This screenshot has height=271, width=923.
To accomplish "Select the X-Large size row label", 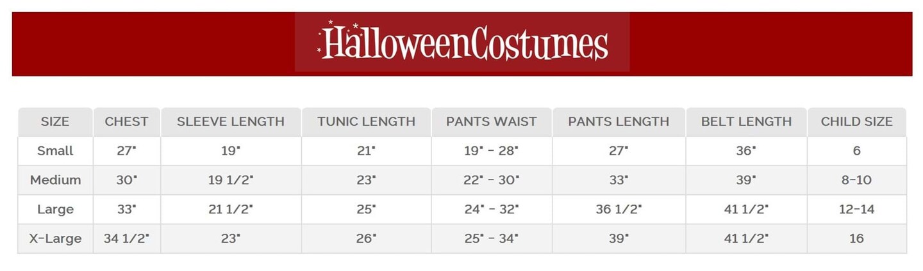I will click(x=55, y=238).
